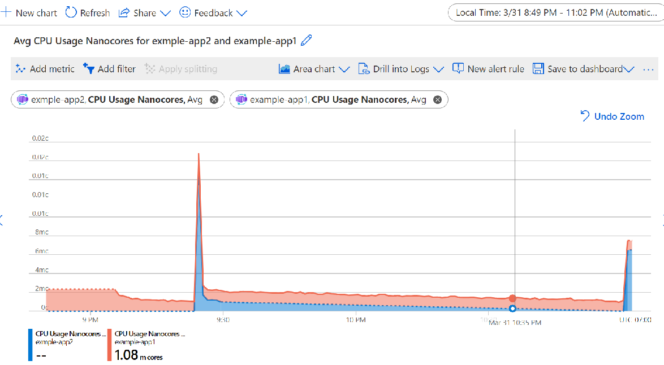The image size is (664, 365).
Task: Remove the example-app1 metric via its X
Action: click(x=437, y=99)
